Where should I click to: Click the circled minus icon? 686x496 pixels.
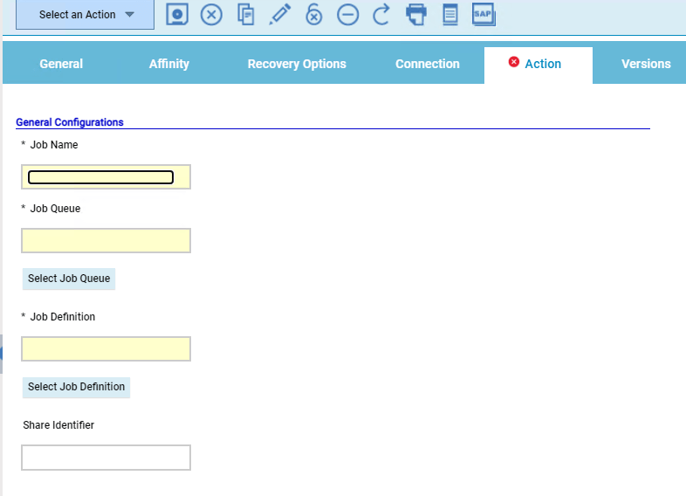pos(347,14)
